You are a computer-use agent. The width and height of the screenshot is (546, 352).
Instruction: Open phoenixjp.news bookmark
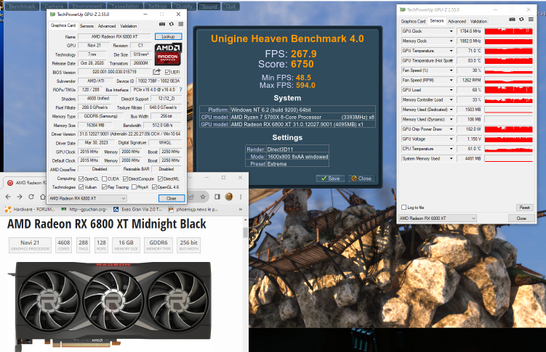click(x=193, y=210)
